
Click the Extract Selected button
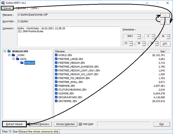click(65, 124)
